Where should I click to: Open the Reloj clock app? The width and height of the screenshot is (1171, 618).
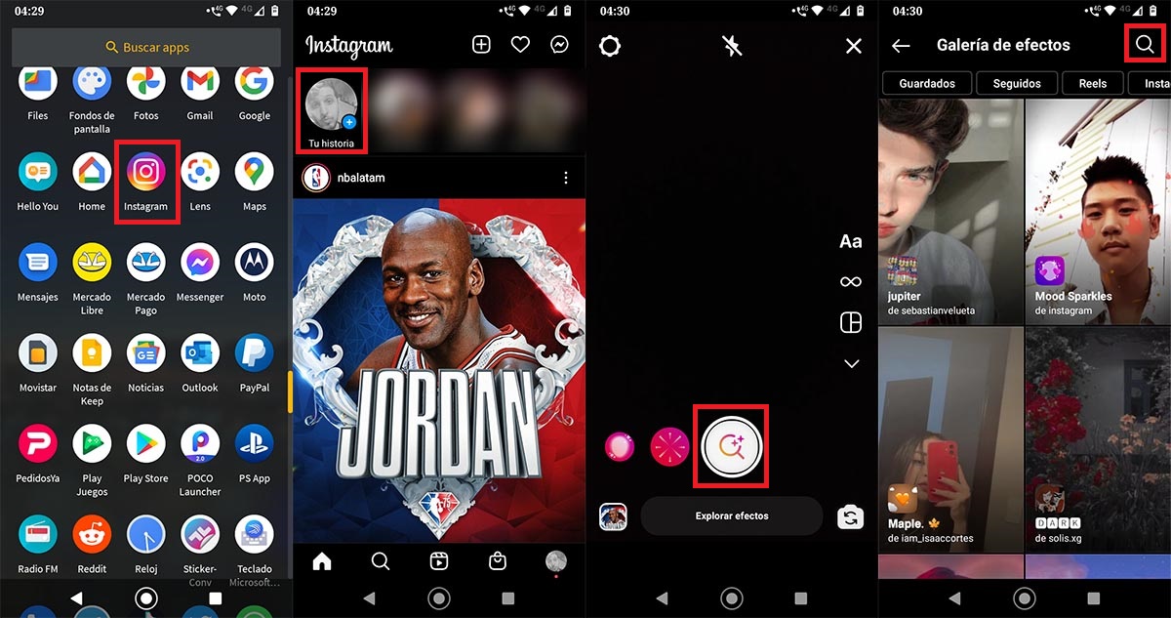coord(145,534)
